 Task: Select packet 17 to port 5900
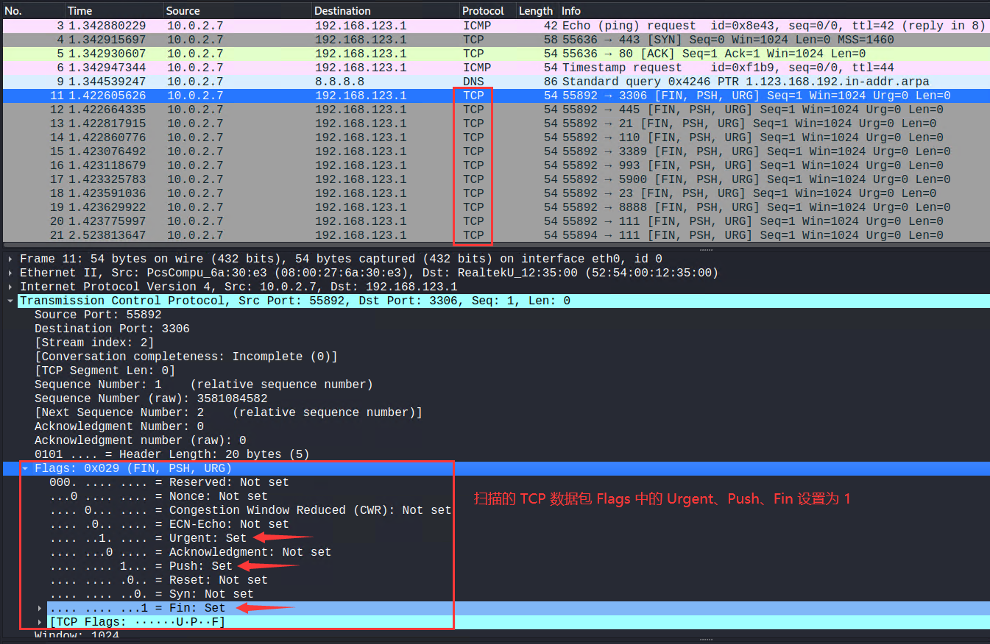[495, 179]
